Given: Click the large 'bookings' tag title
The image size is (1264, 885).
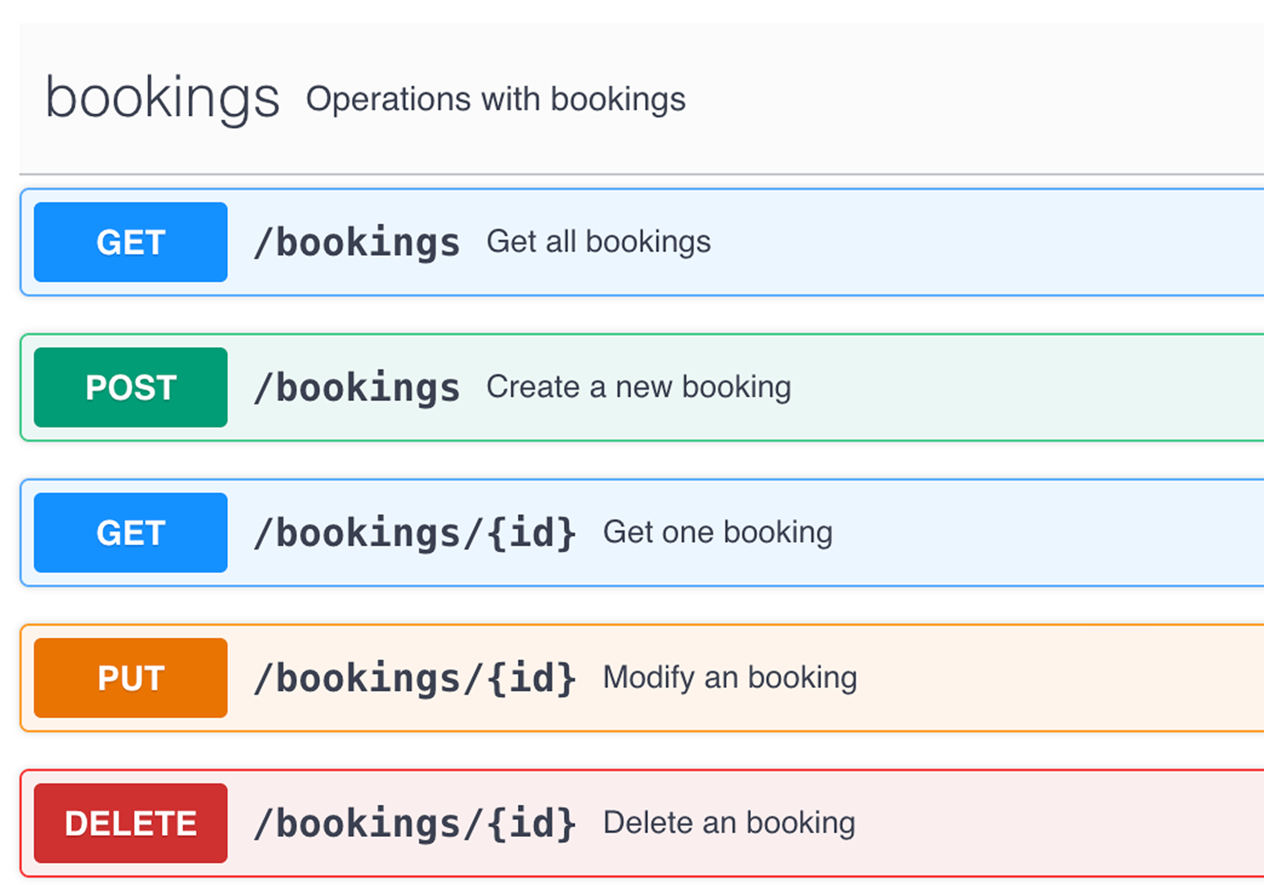Looking at the screenshot, I should click(x=162, y=98).
